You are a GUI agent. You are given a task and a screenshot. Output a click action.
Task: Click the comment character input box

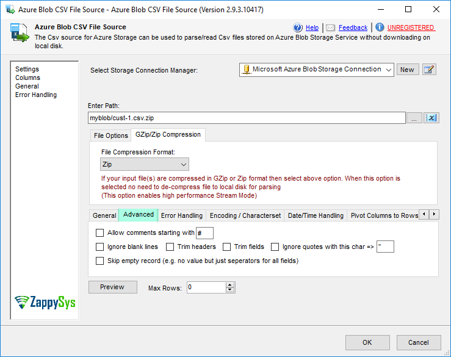coord(204,233)
